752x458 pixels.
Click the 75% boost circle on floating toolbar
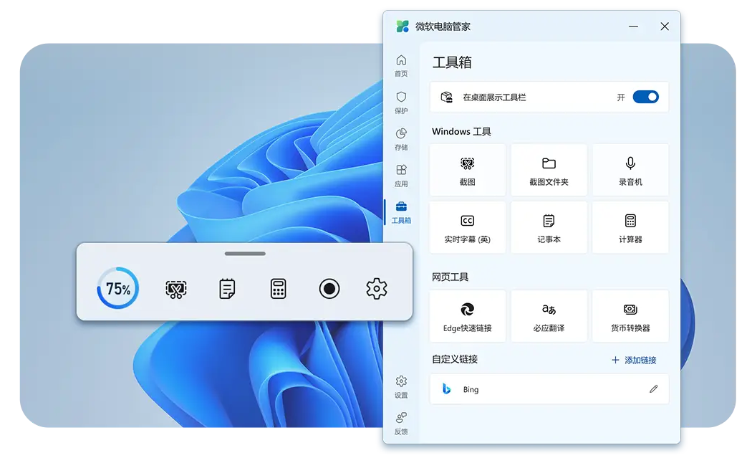[118, 288]
